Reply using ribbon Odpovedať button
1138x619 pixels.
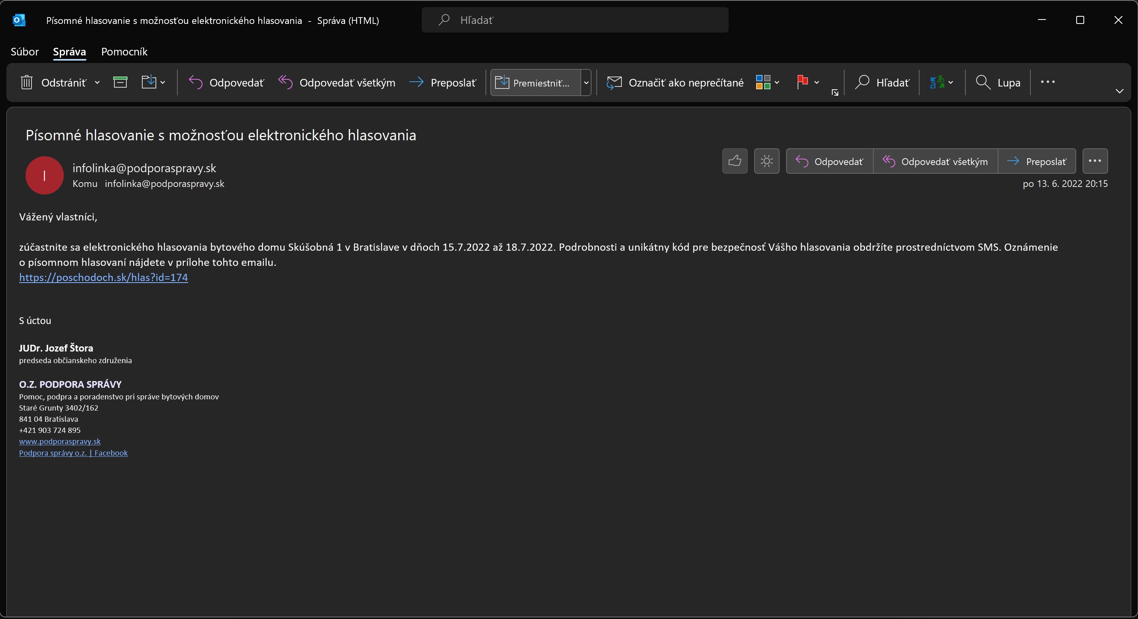coord(226,83)
